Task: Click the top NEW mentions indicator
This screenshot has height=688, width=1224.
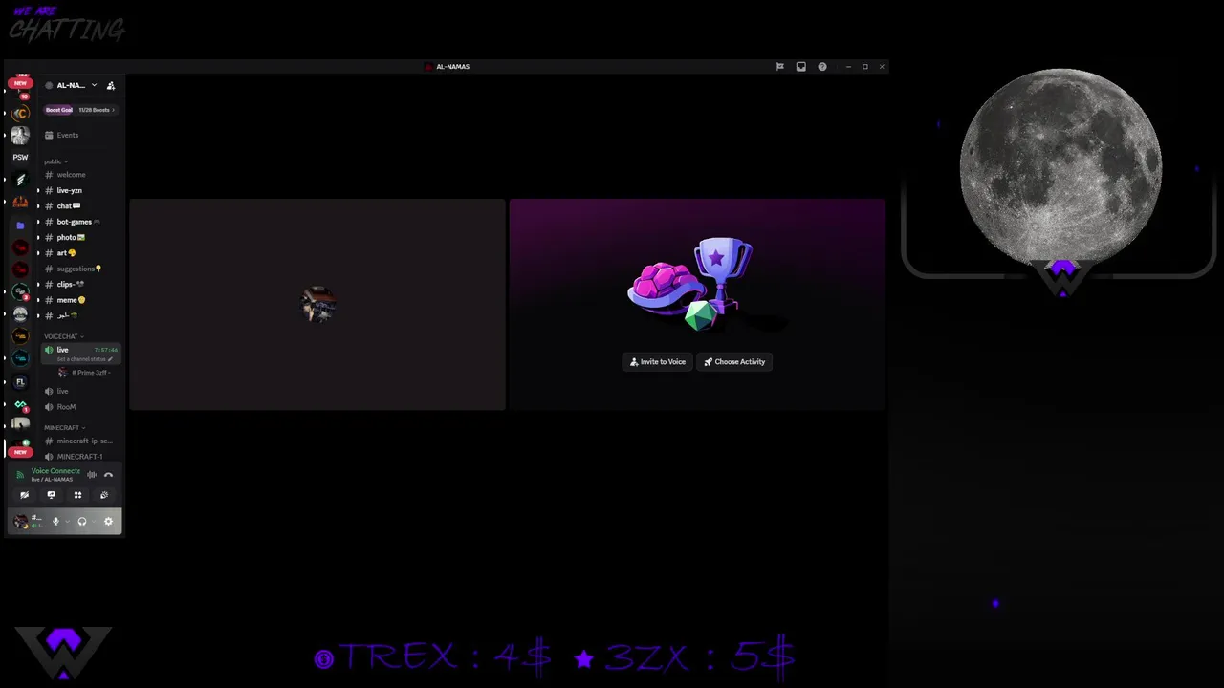Action: coord(20,83)
